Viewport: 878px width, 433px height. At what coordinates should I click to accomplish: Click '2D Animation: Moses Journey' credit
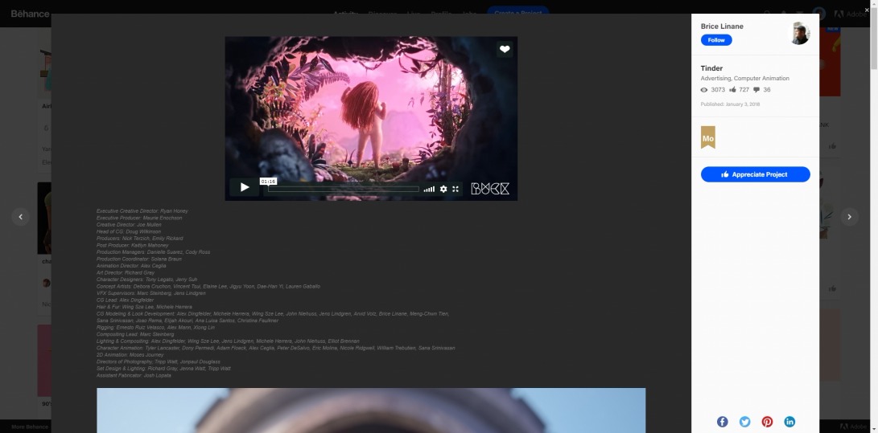(130, 355)
